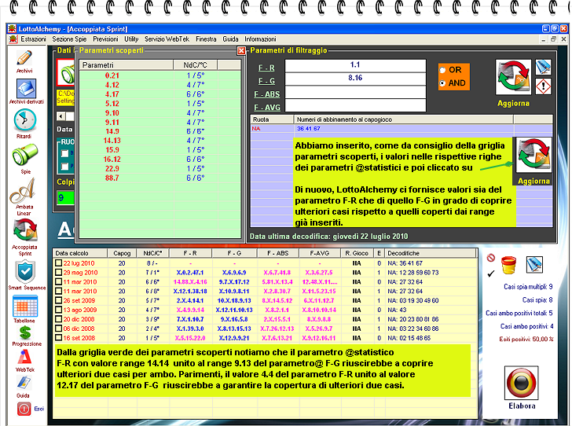
Task: Close the Parametri scoperti panel
Action: pyautogui.click(x=241, y=51)
